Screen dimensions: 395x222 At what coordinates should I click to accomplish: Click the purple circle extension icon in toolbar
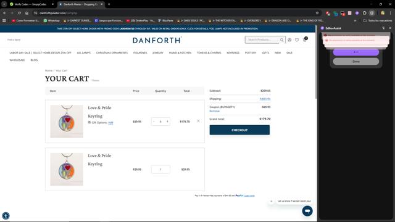[x=357, y=13]
